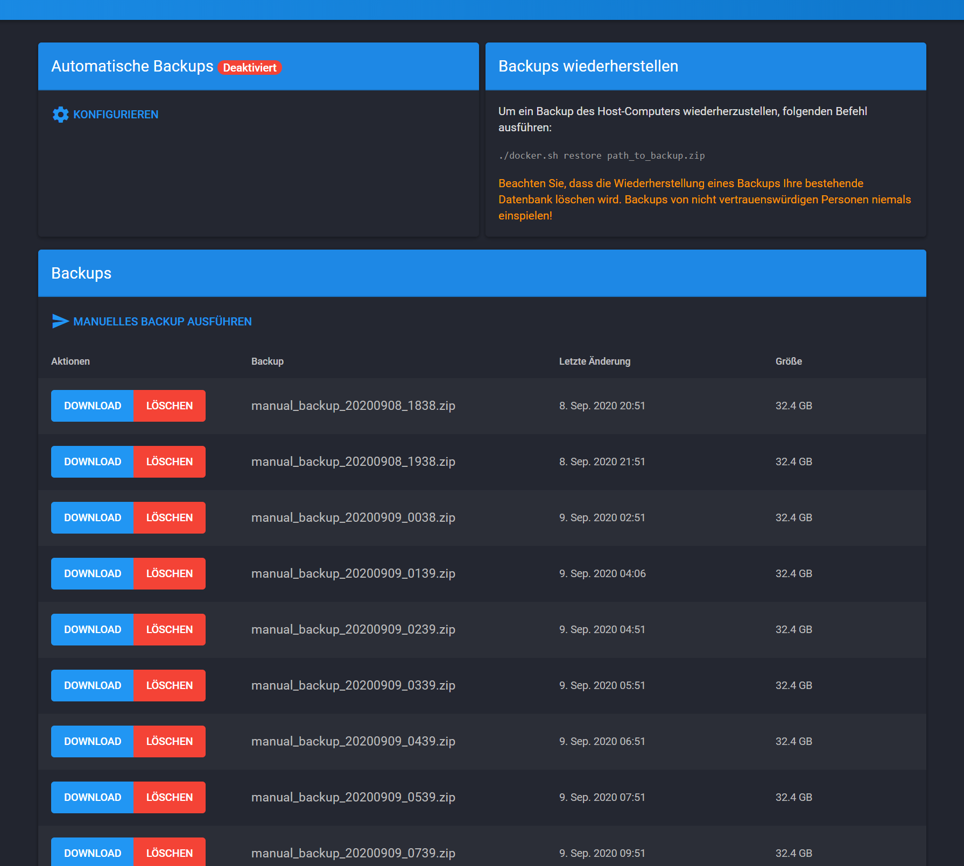Run Manuelles Backup Ausführen
The image size is (964, 866).
click(152, 321)
